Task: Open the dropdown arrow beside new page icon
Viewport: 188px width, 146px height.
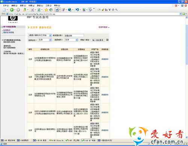Action: (x=8, y=10)
